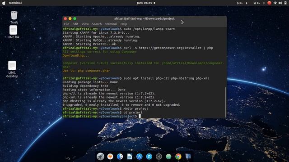This screenshot has width=289, height=162.
Task: Click the 'Downloading...' line
Action: click(76, 55)
